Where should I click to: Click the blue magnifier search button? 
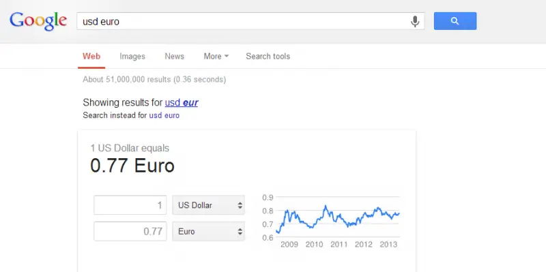click(455, 21)
